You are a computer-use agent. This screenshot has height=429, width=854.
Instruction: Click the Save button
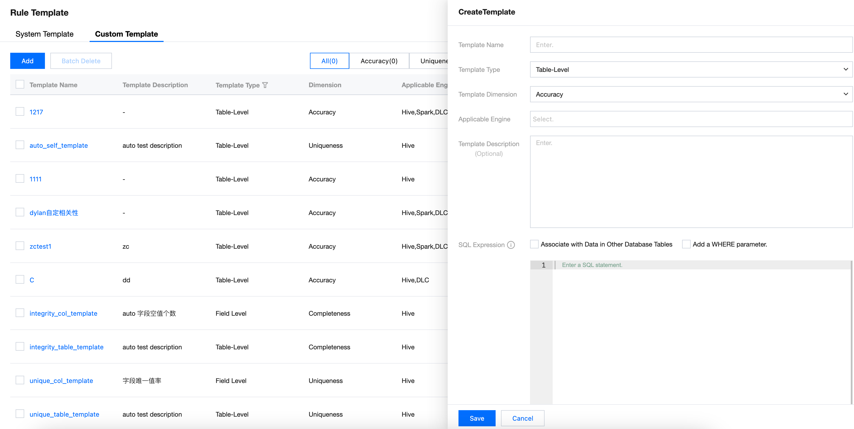pyautogui.click(x=477, y=418)
